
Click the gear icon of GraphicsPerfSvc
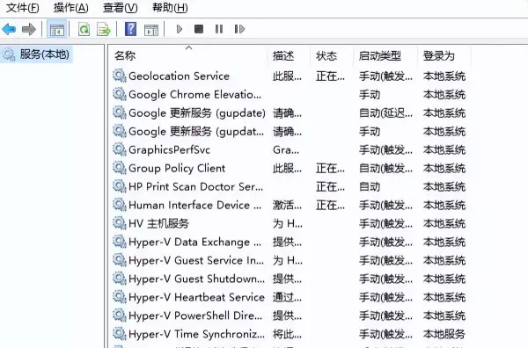(119, 149)
